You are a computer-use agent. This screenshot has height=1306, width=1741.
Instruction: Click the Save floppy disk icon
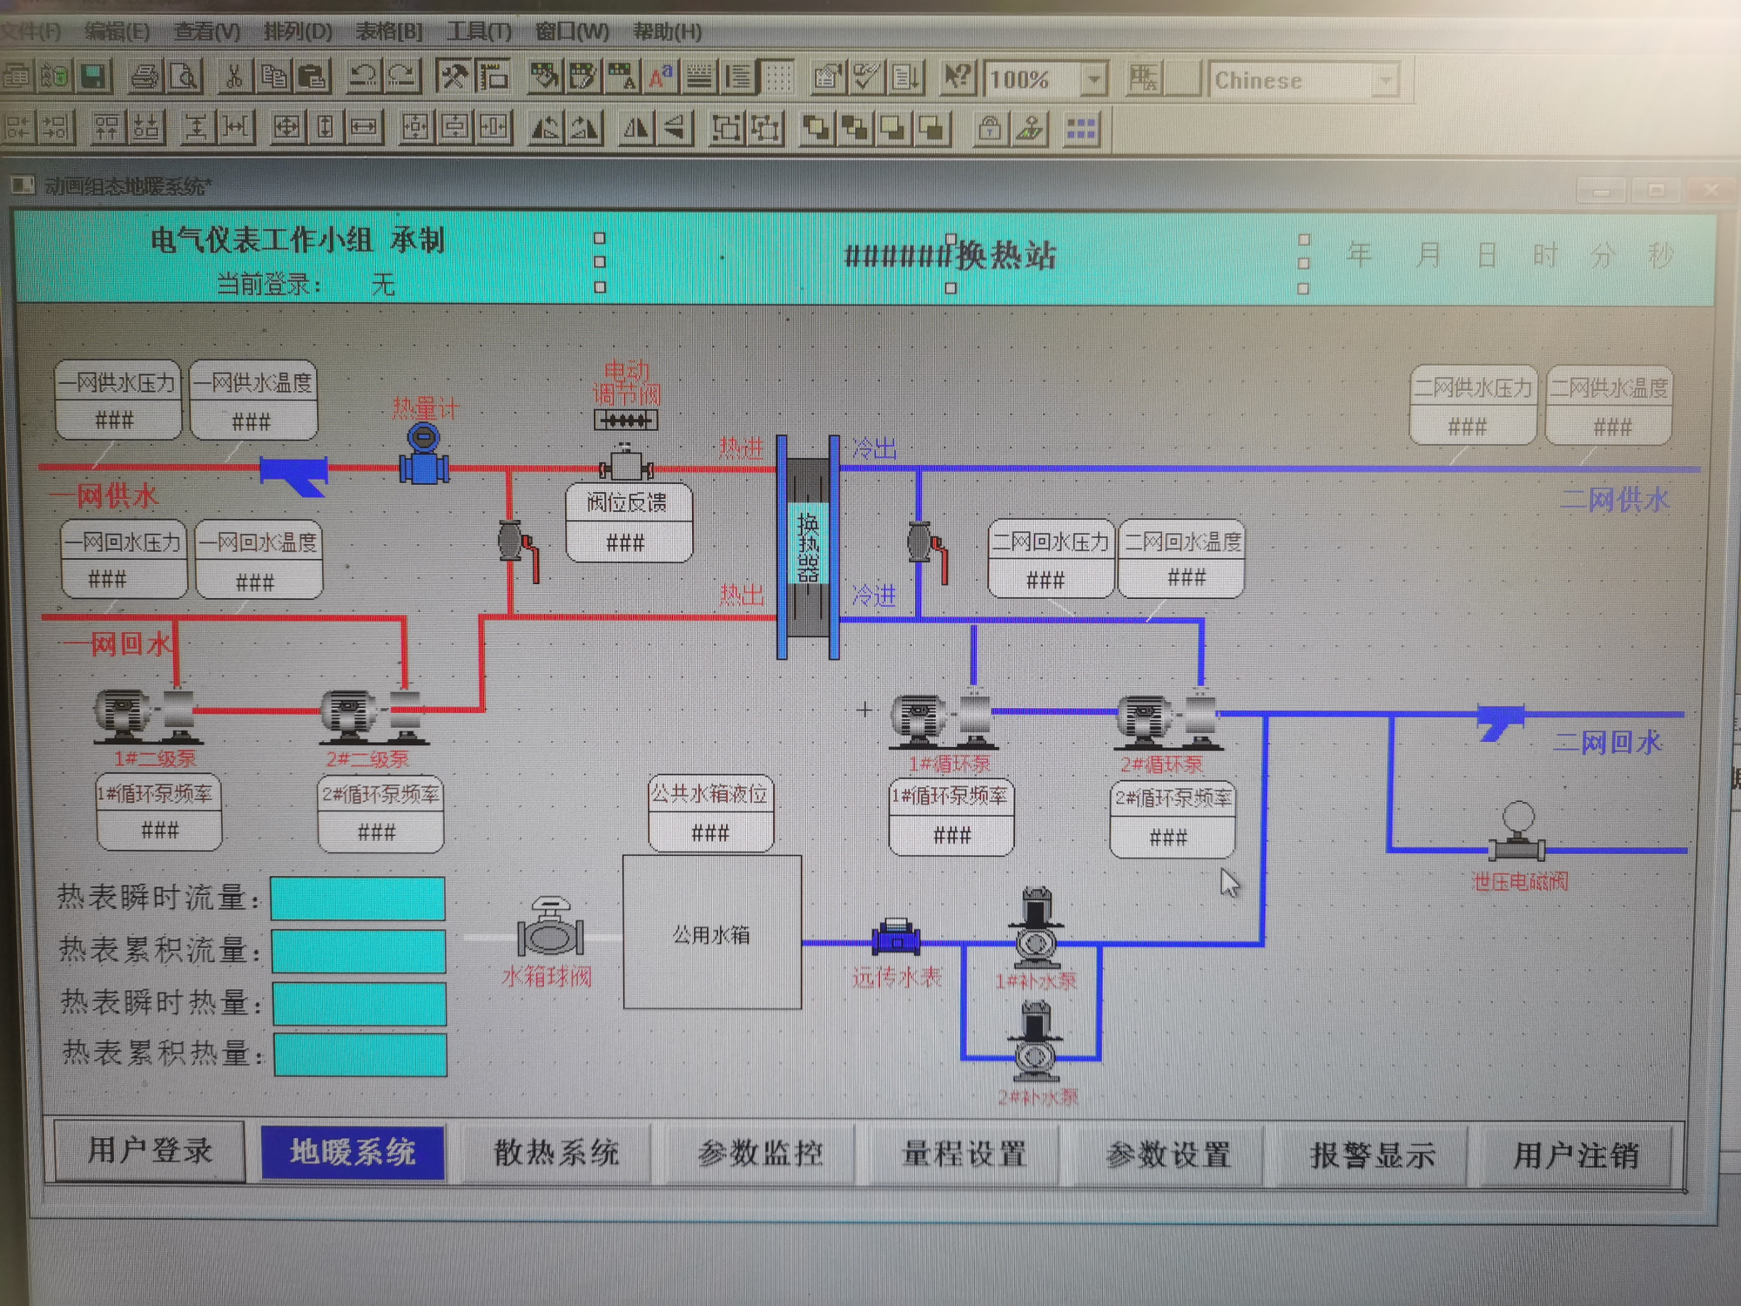coord(94,77)
